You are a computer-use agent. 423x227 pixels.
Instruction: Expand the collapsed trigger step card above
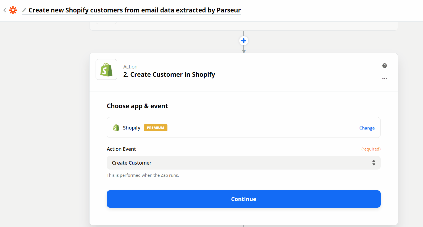click(243, 26)
